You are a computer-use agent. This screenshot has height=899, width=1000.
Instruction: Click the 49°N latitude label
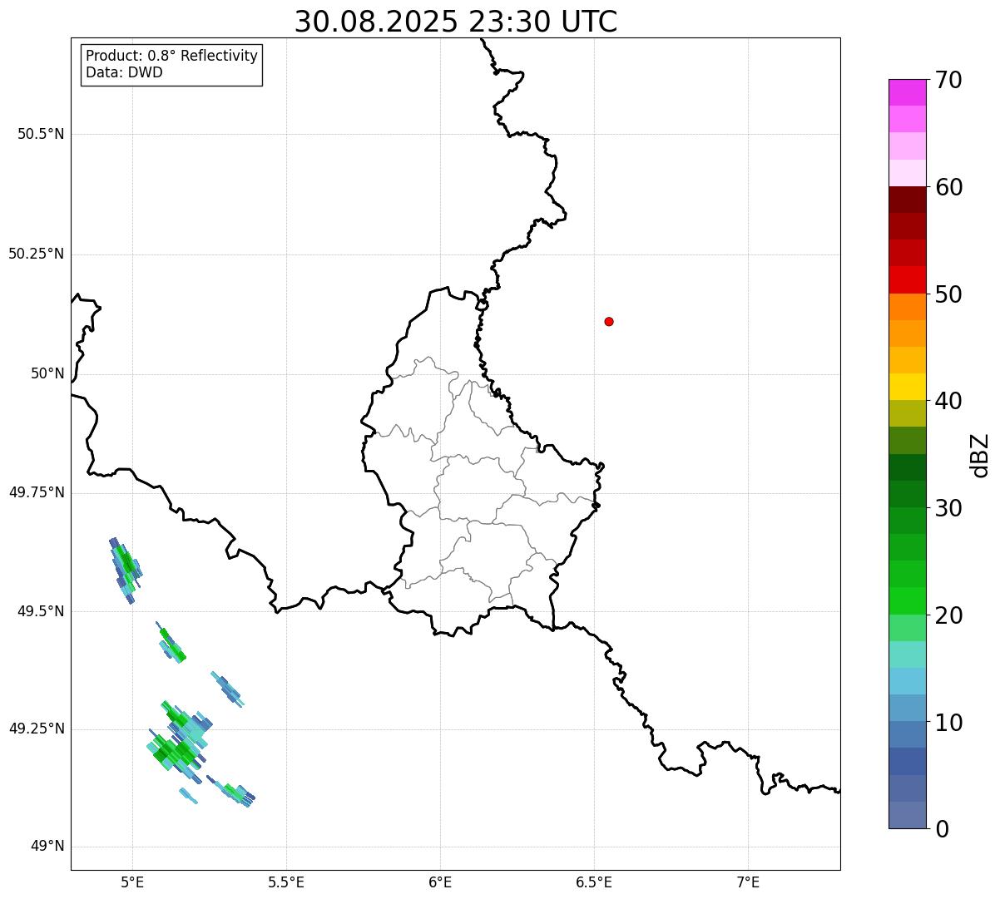pyautogui.click(x=47, y=847)
